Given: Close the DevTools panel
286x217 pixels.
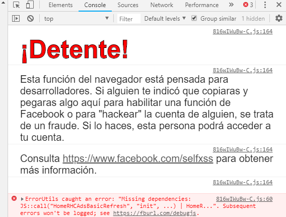Looking at the screenshot, I should pos(279,5).
